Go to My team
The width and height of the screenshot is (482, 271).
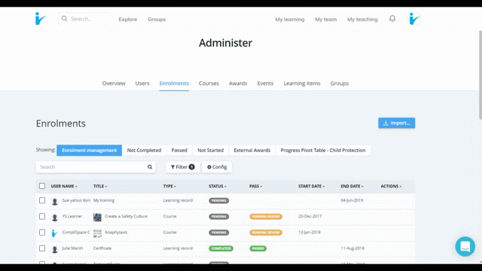click(x=326, y=19)
